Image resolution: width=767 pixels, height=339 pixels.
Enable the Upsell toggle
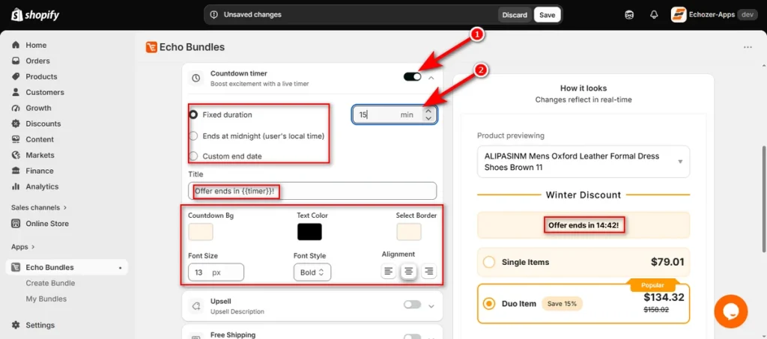click(x=412, y=305)
